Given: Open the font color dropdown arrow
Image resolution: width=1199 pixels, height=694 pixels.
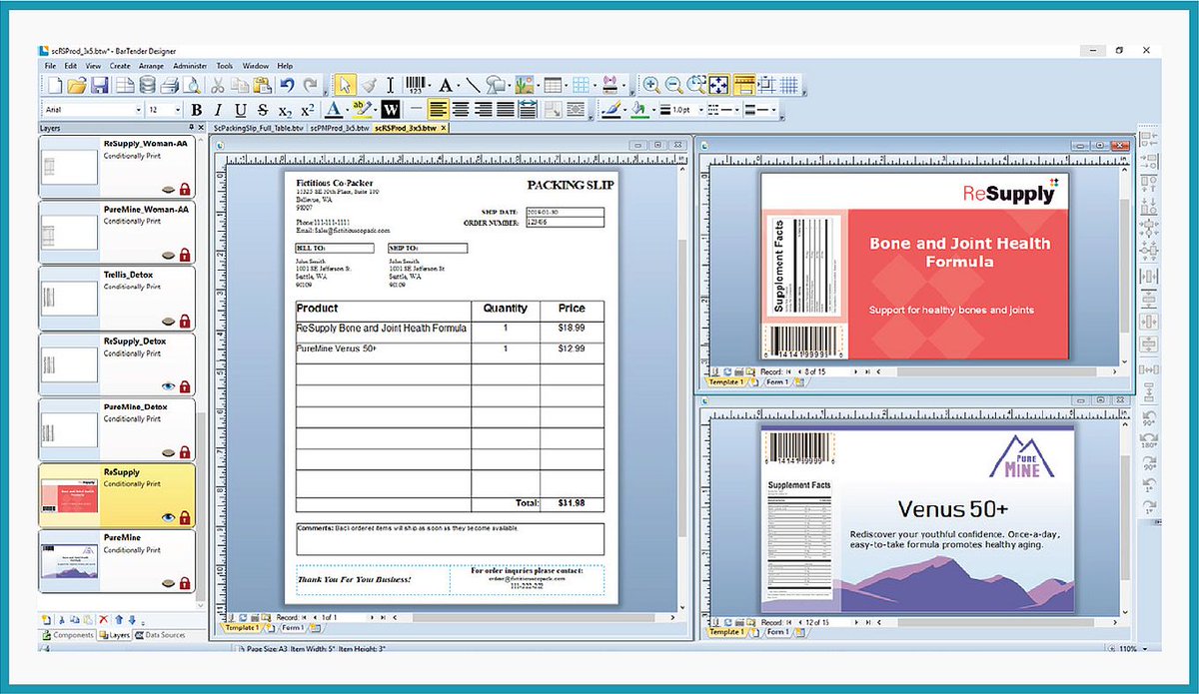Looking at the screenshot, I should pos(347,110).
